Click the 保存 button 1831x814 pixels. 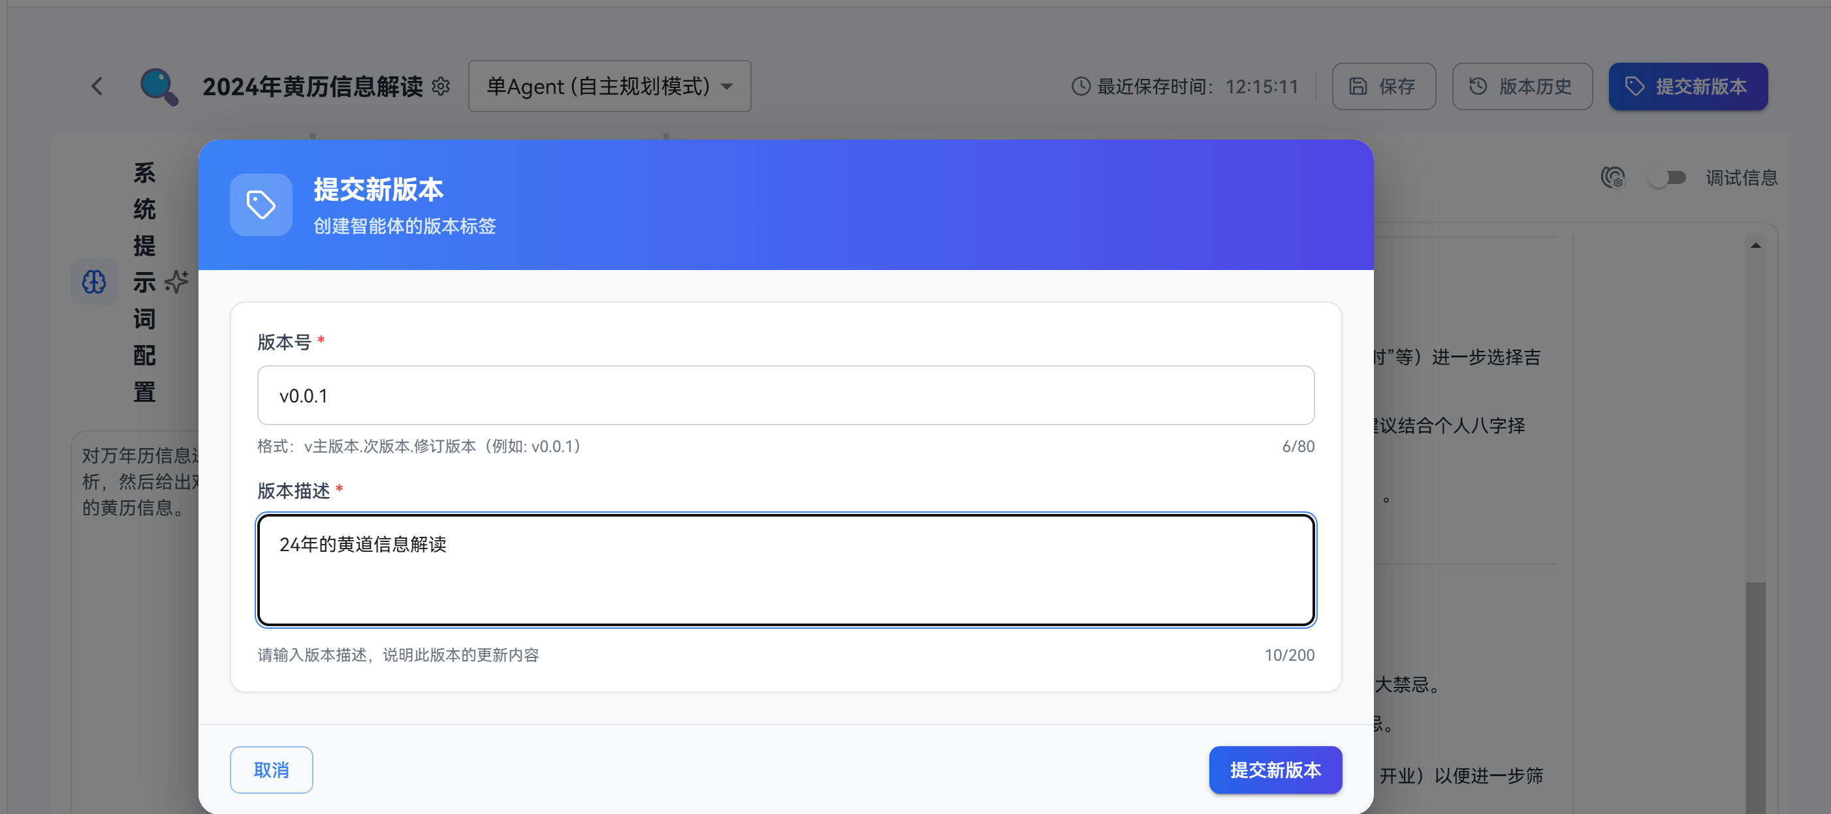(x=1383, y=87)
